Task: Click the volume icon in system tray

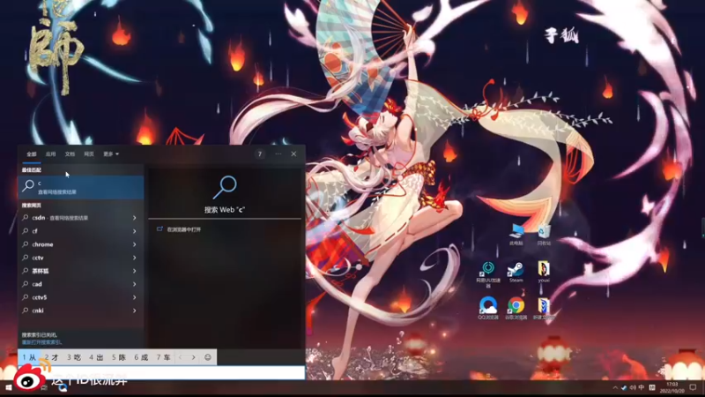Action: point(633,387)
